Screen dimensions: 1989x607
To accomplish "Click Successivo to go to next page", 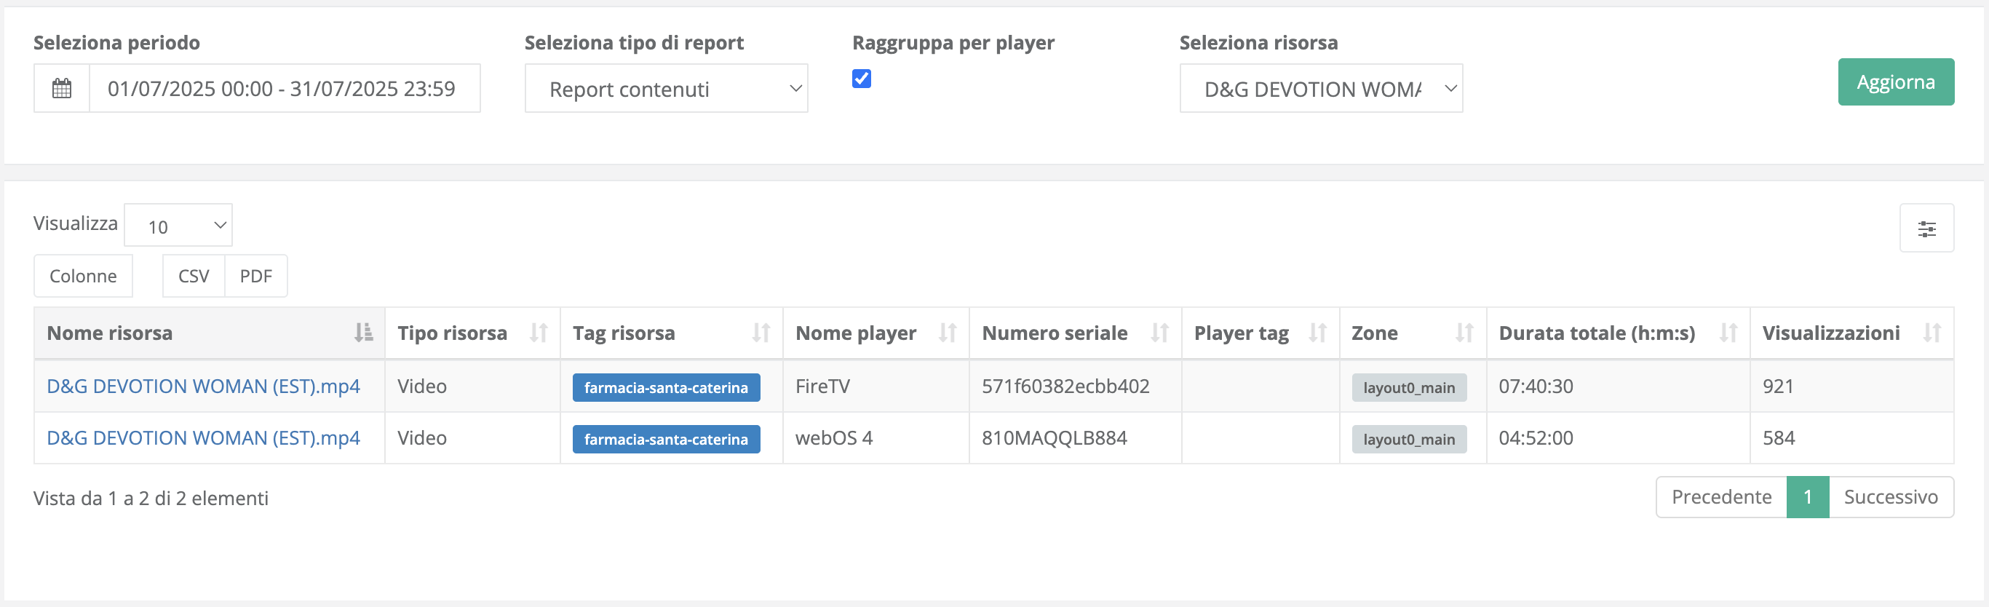I will [x=1890, y=497].
